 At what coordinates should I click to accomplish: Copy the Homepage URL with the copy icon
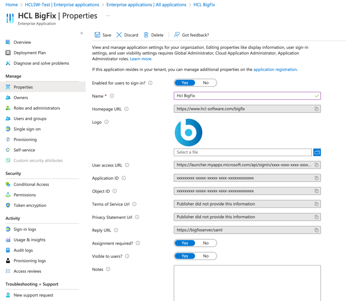point(317,109)
